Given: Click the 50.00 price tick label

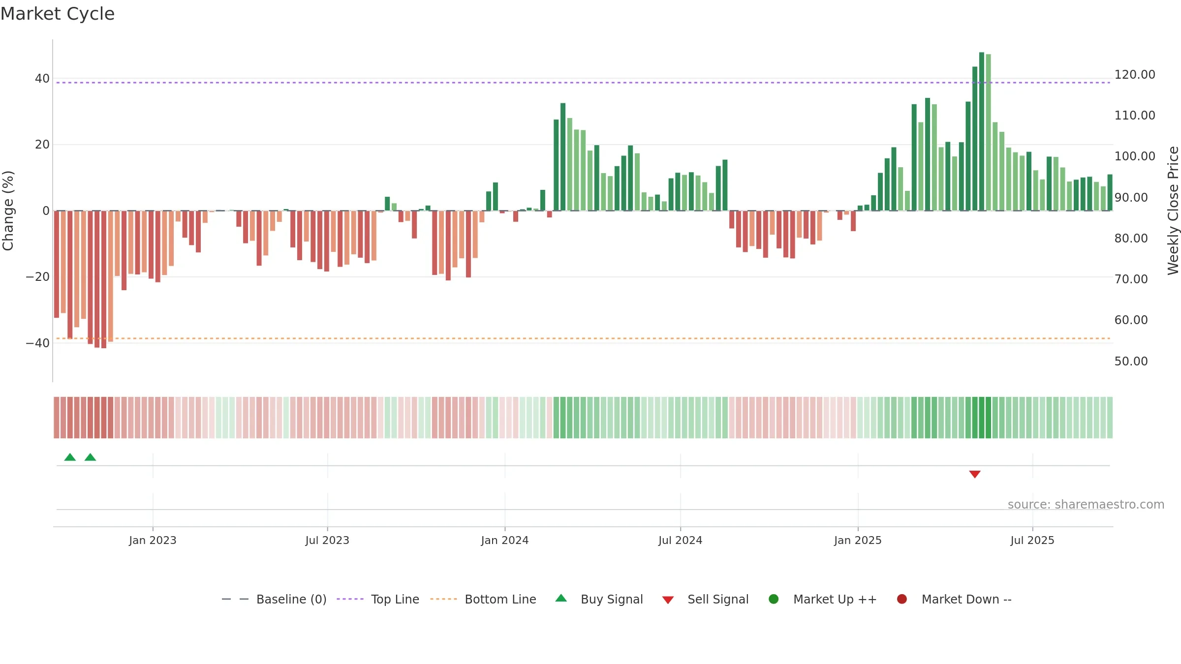Looking at the screenshot, I should point(1131,362).
